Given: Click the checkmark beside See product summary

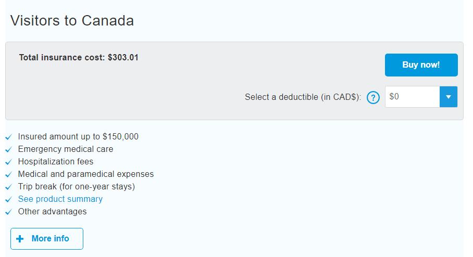Looking at the screenshot, I should 8,200.
